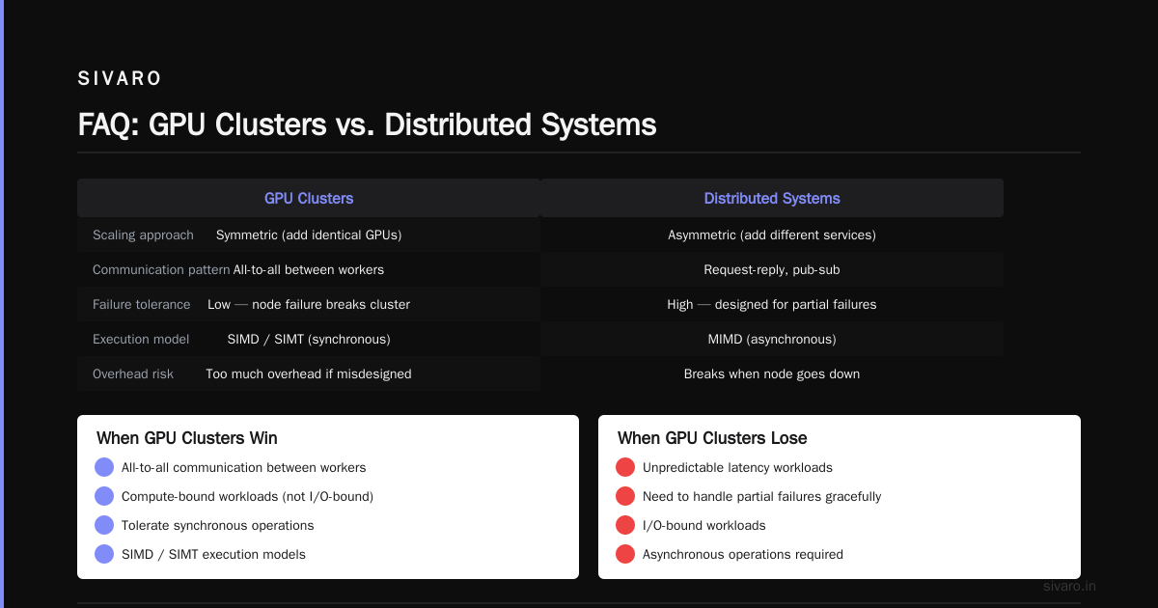Screen dimensions: 1158x608
Task: Select the Distributed Systems column header
Action: click(x=772, y=198)
